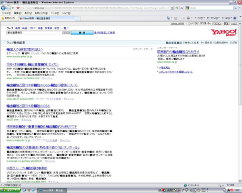Refresh the page with the green arrows icon

coord(177,8)
